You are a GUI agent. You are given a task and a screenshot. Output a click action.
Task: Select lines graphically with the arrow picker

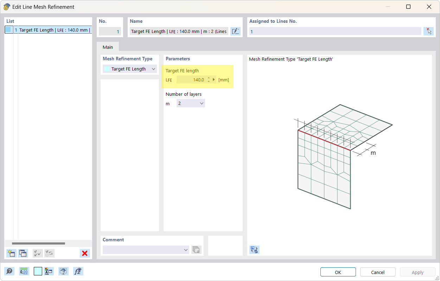click(x=429, y=31)
